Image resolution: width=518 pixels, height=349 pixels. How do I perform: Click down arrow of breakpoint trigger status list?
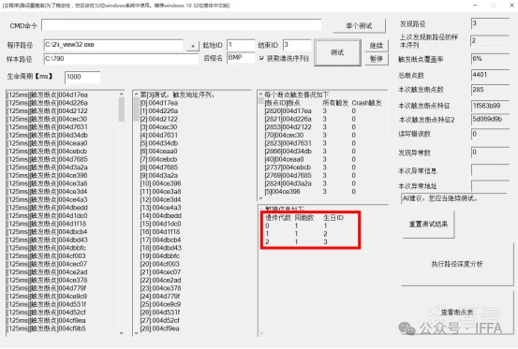[260, 198]
